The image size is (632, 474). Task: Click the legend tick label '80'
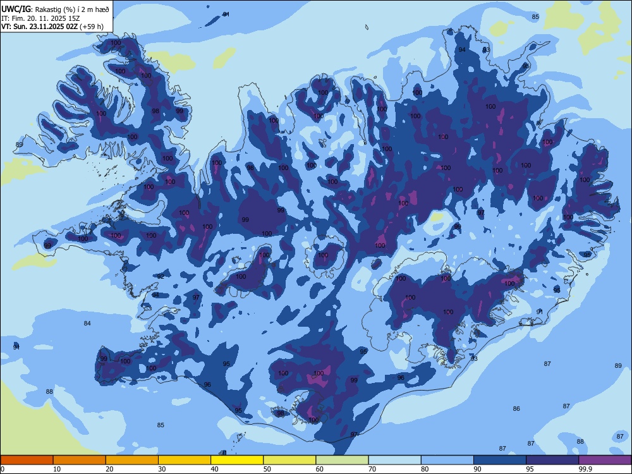click(x=425, y=469)
